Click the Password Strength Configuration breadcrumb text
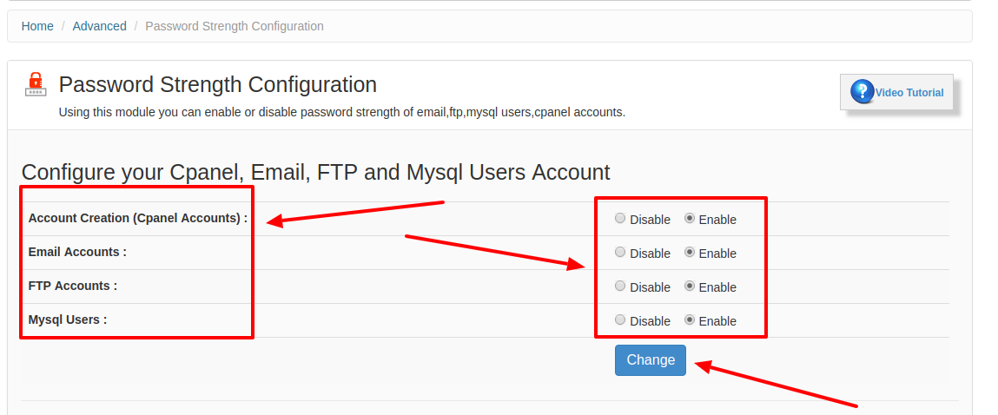Screen dimensions: 998x415 pyautogui.click(x=235, y=26)
